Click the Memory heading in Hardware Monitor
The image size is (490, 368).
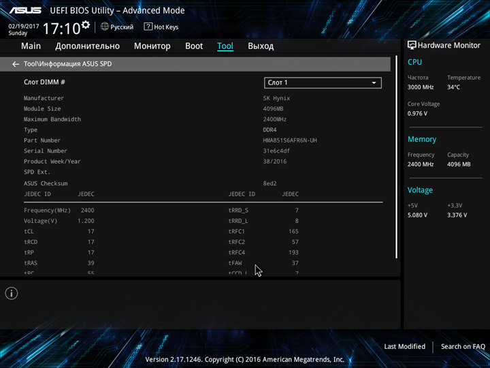tap(422, 139)
